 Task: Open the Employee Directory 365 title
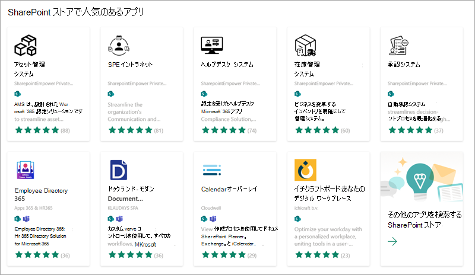(41, 194)
